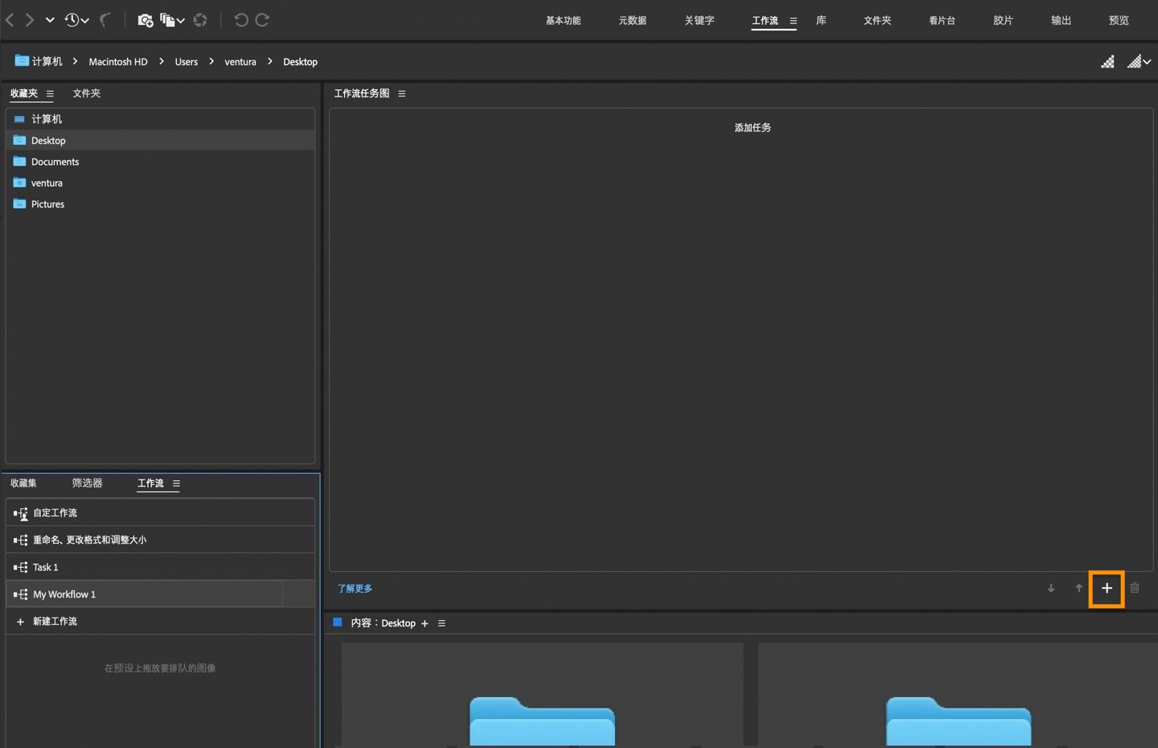The height and width of the screenshot is (748, 1158).
Task: Expand the chevron after Macintosh HD
Action: 162,61
